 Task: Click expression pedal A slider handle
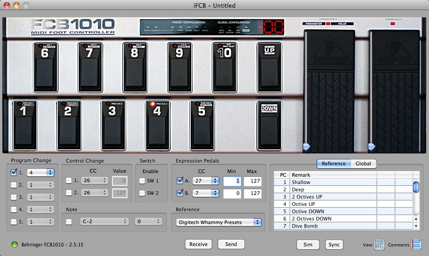(306, 147)
